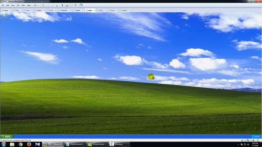The width and height of the screenshot is (262, 147).
Task: Switch to the WIN72 tab
Action: (x=124, y=10)
